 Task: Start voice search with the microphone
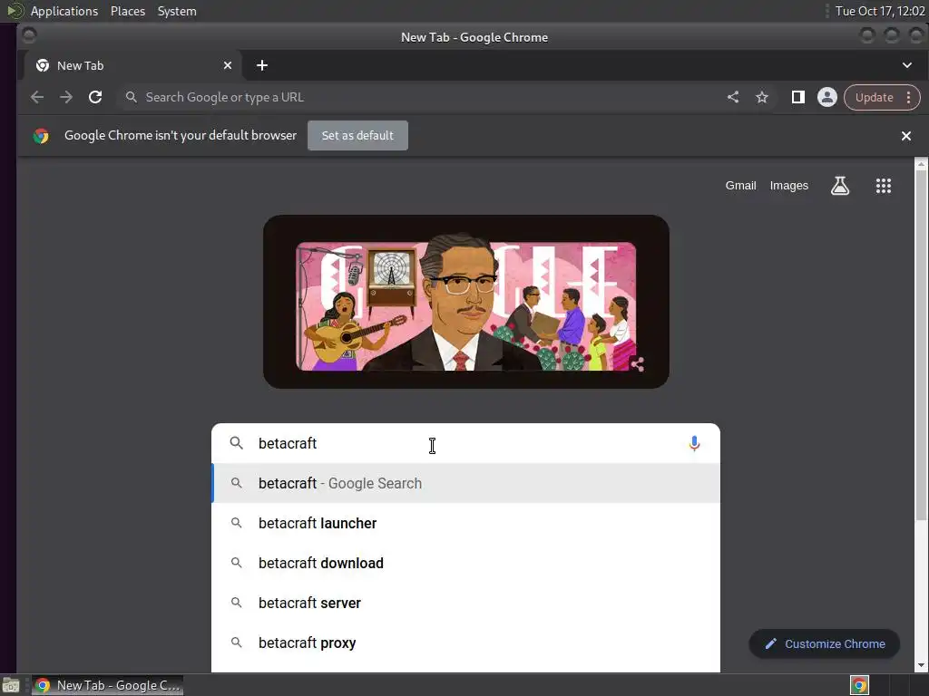pos(694,443)
